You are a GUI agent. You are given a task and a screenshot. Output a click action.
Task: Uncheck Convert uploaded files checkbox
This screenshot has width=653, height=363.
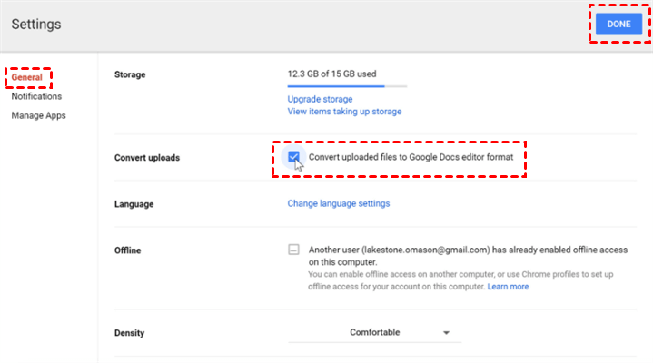tap(293, 157)
